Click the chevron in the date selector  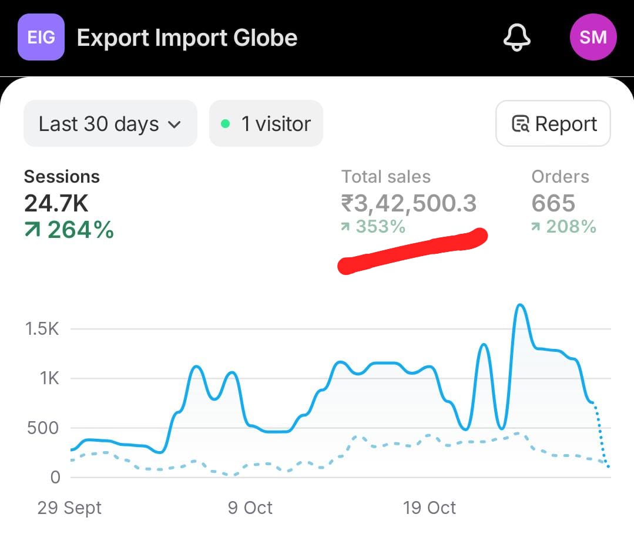pyautogui.click(x=174, y=125)
